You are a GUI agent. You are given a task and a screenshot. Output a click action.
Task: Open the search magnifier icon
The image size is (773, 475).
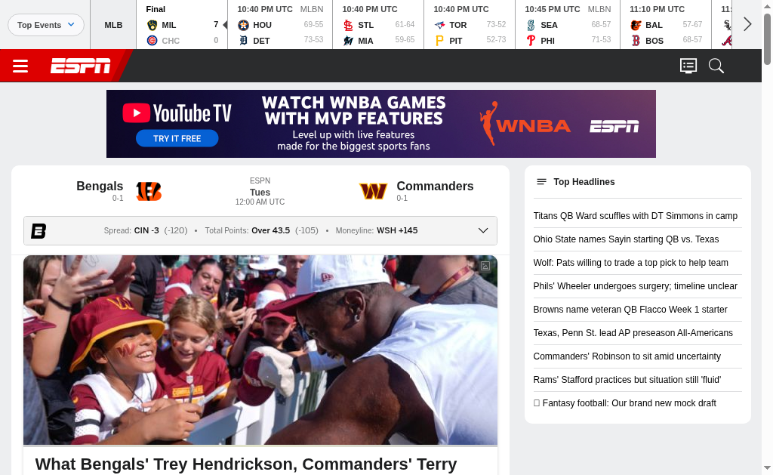click(x=716, y=66)
